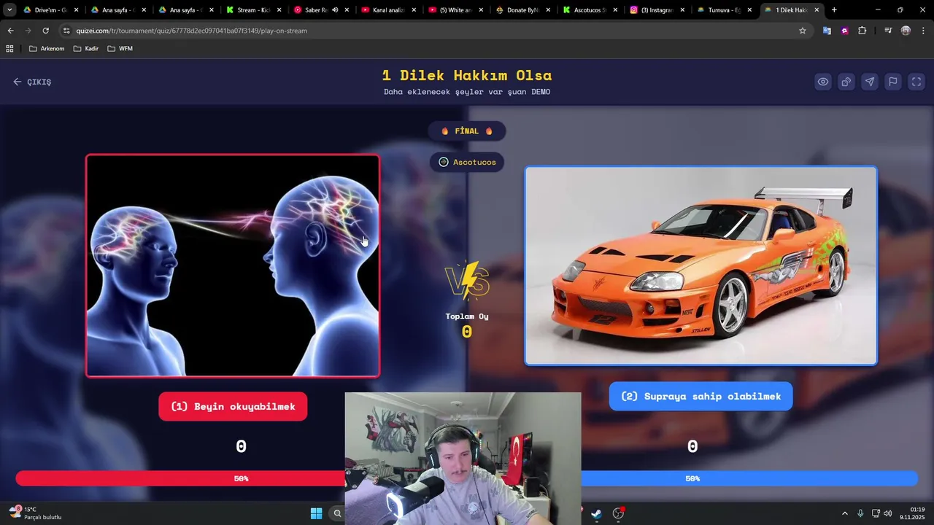The image size is (934, 525).
Task: Open the Arkenom bookmarks folder
Action: [x=47, y=48]
